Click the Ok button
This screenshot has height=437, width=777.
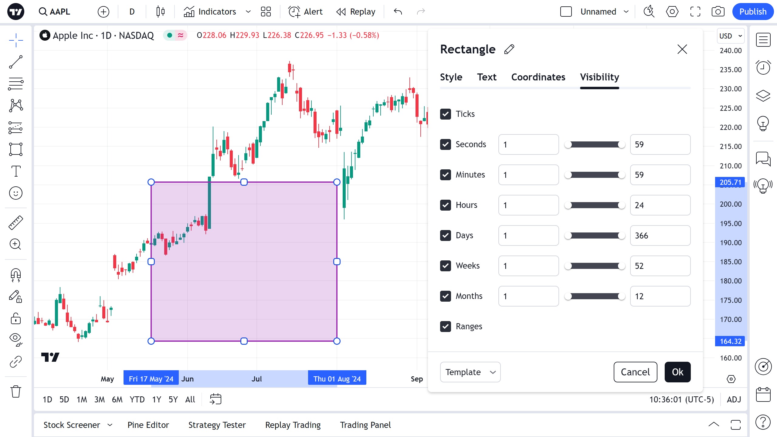coord(677,372)
